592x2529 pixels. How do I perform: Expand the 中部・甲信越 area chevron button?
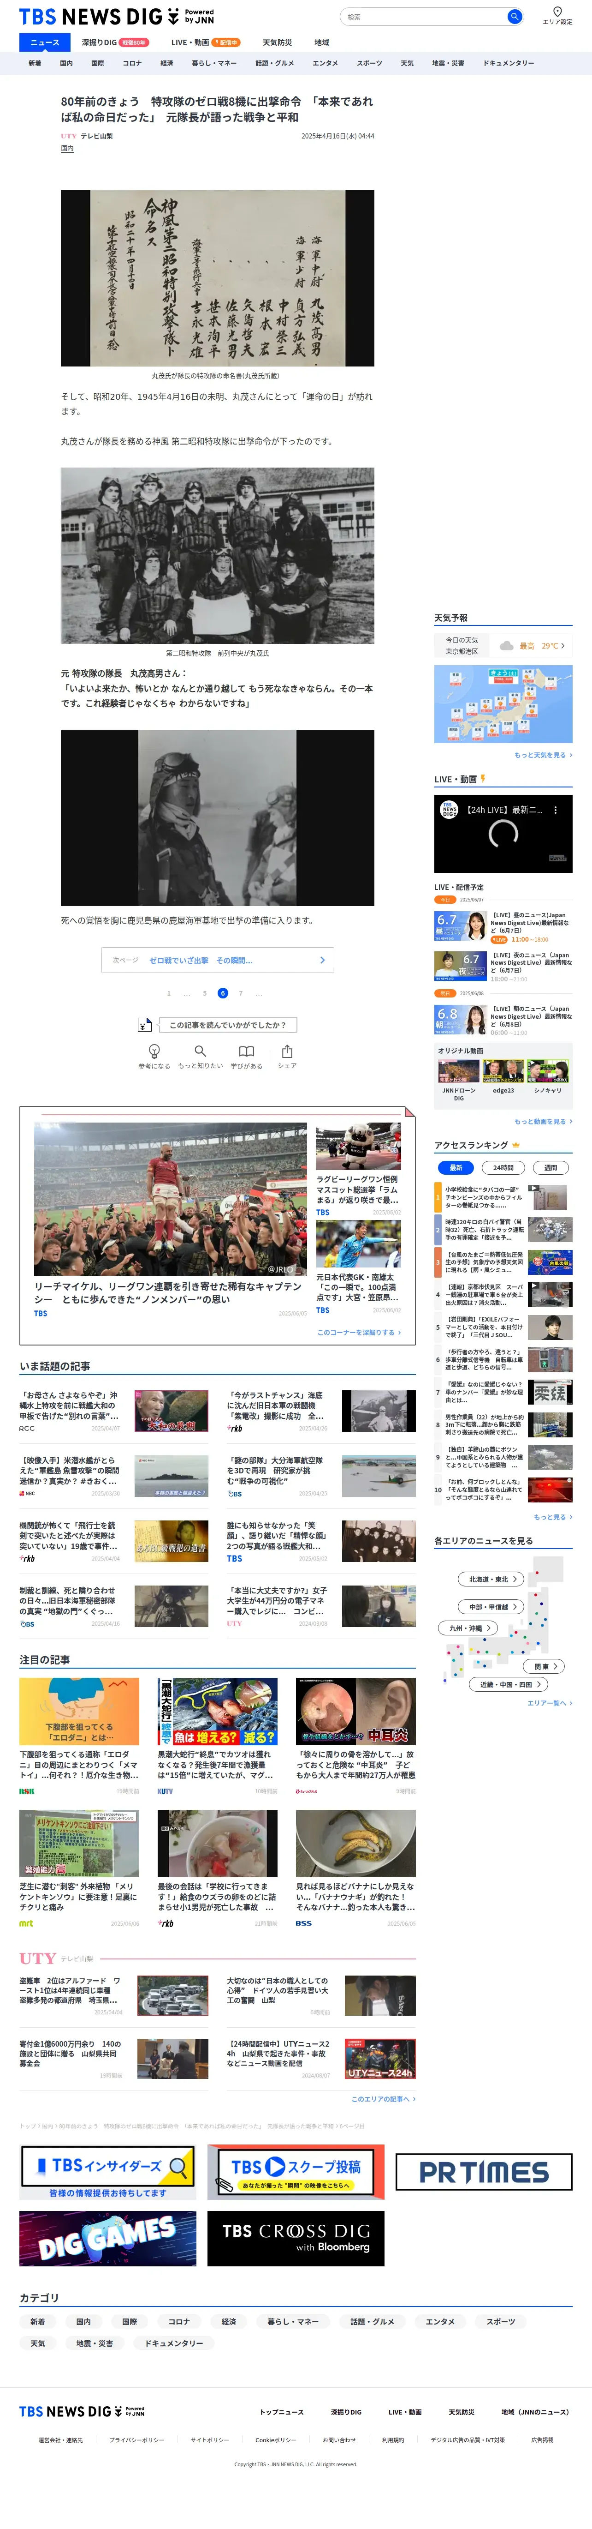pos(491,1607)
